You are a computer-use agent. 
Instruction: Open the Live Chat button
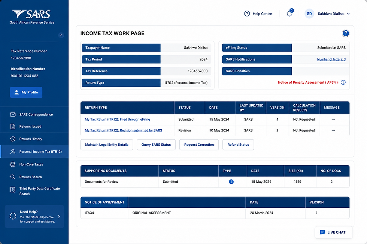coord(334,232)
